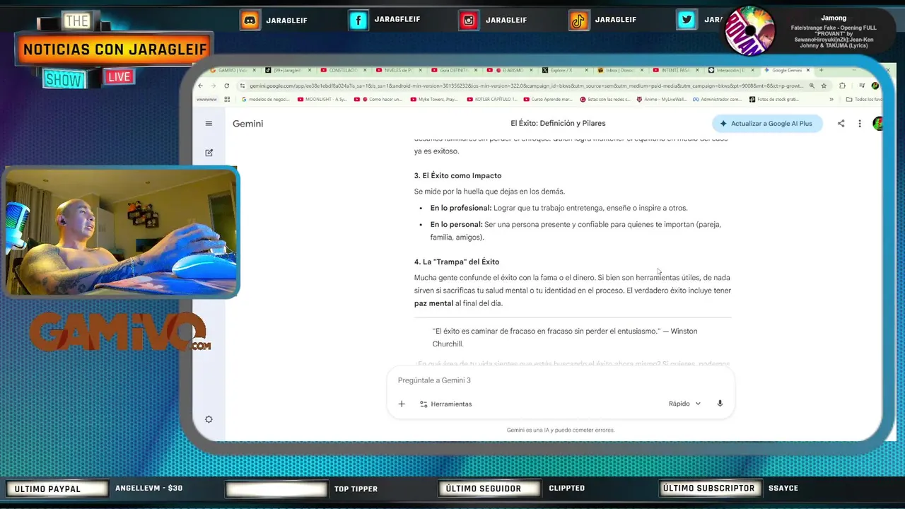This screenshot has height=509, width=905.
Task: Click the plus attach icon in prompt box
Action: click(x=402, y=404)
